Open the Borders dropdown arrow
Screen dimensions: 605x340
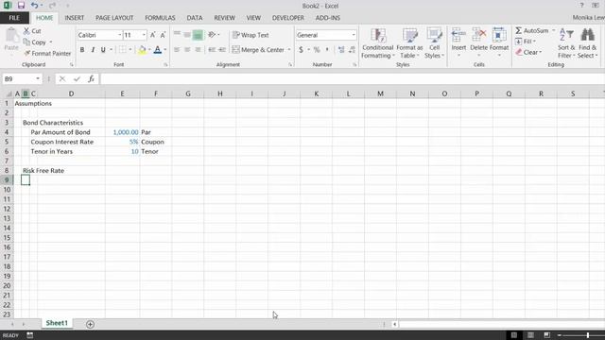130,50
